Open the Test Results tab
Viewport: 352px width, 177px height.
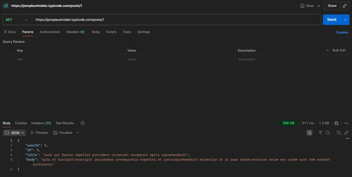(65, 123)
